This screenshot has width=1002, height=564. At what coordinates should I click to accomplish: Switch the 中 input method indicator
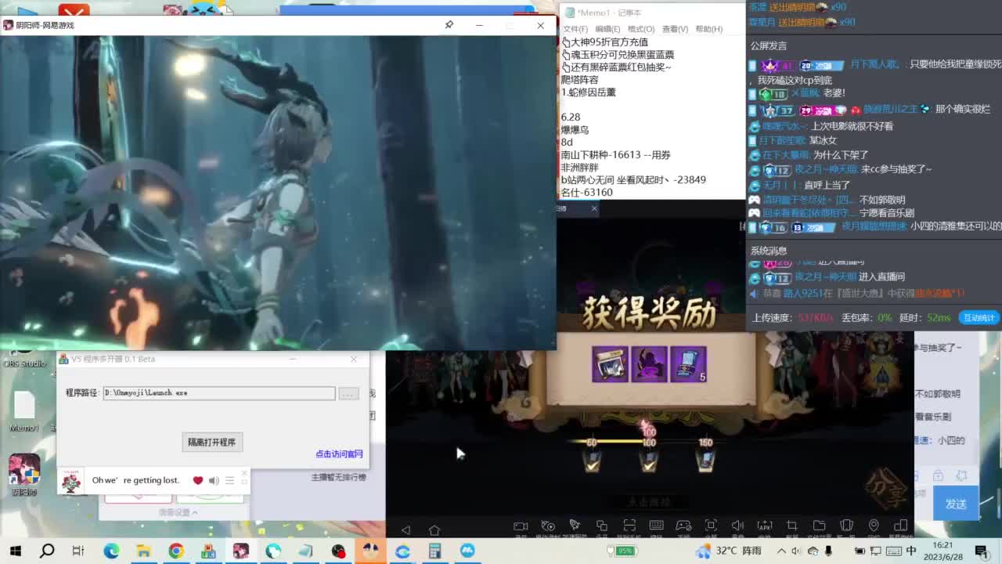(x=911, y=551)
